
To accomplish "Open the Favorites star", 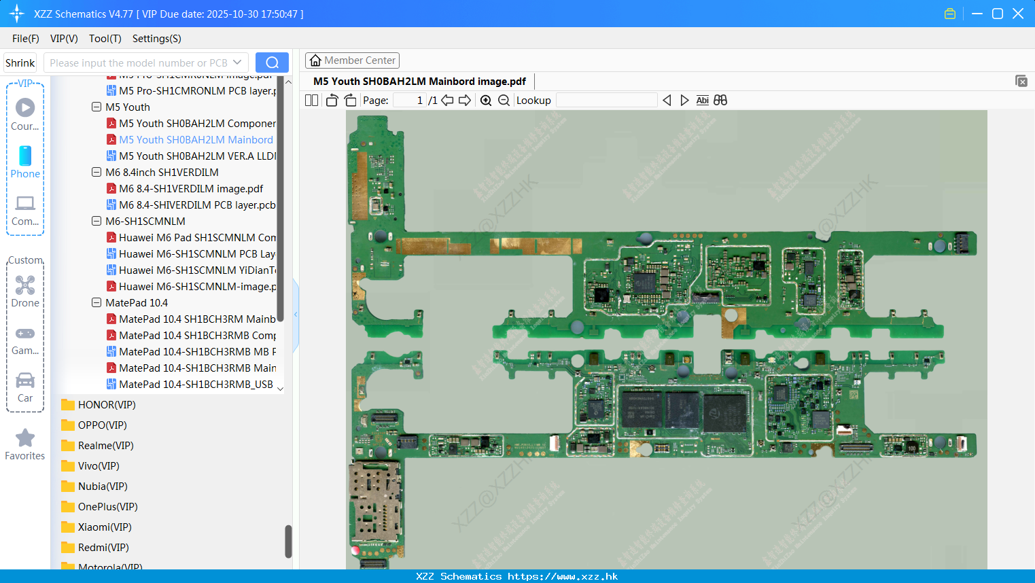I will (25, 444).
